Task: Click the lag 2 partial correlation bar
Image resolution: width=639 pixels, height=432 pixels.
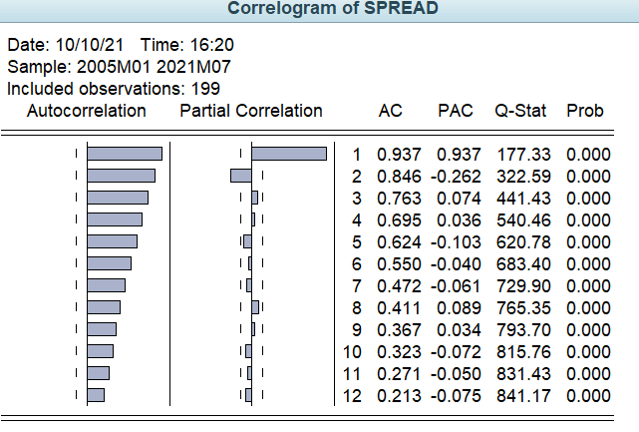Action: click(241, 176)
